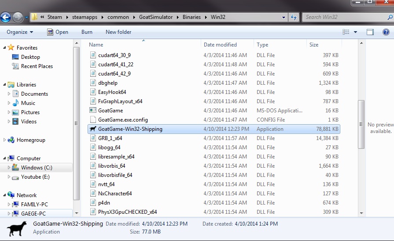
Task: Open the Organize menu
Action: point(20,32)
